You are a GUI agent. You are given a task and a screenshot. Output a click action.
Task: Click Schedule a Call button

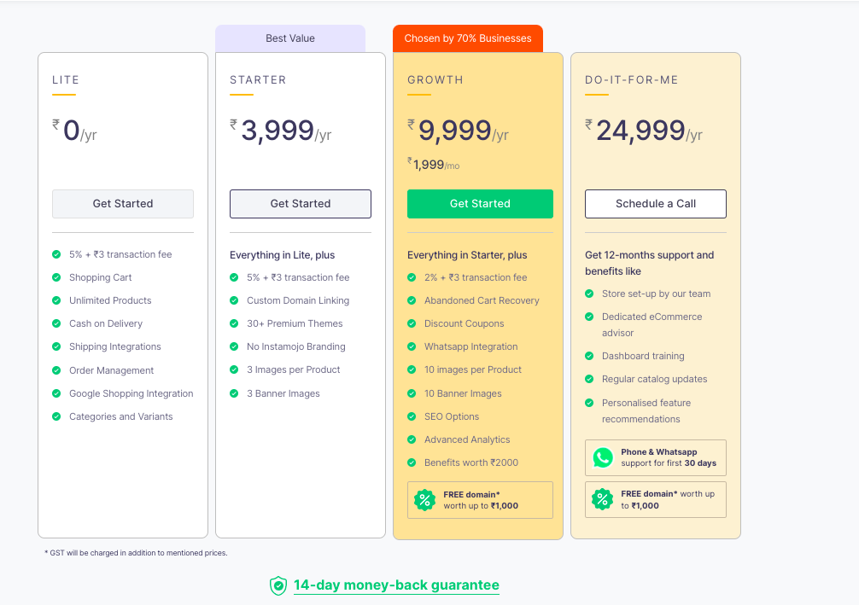(655, 204)
